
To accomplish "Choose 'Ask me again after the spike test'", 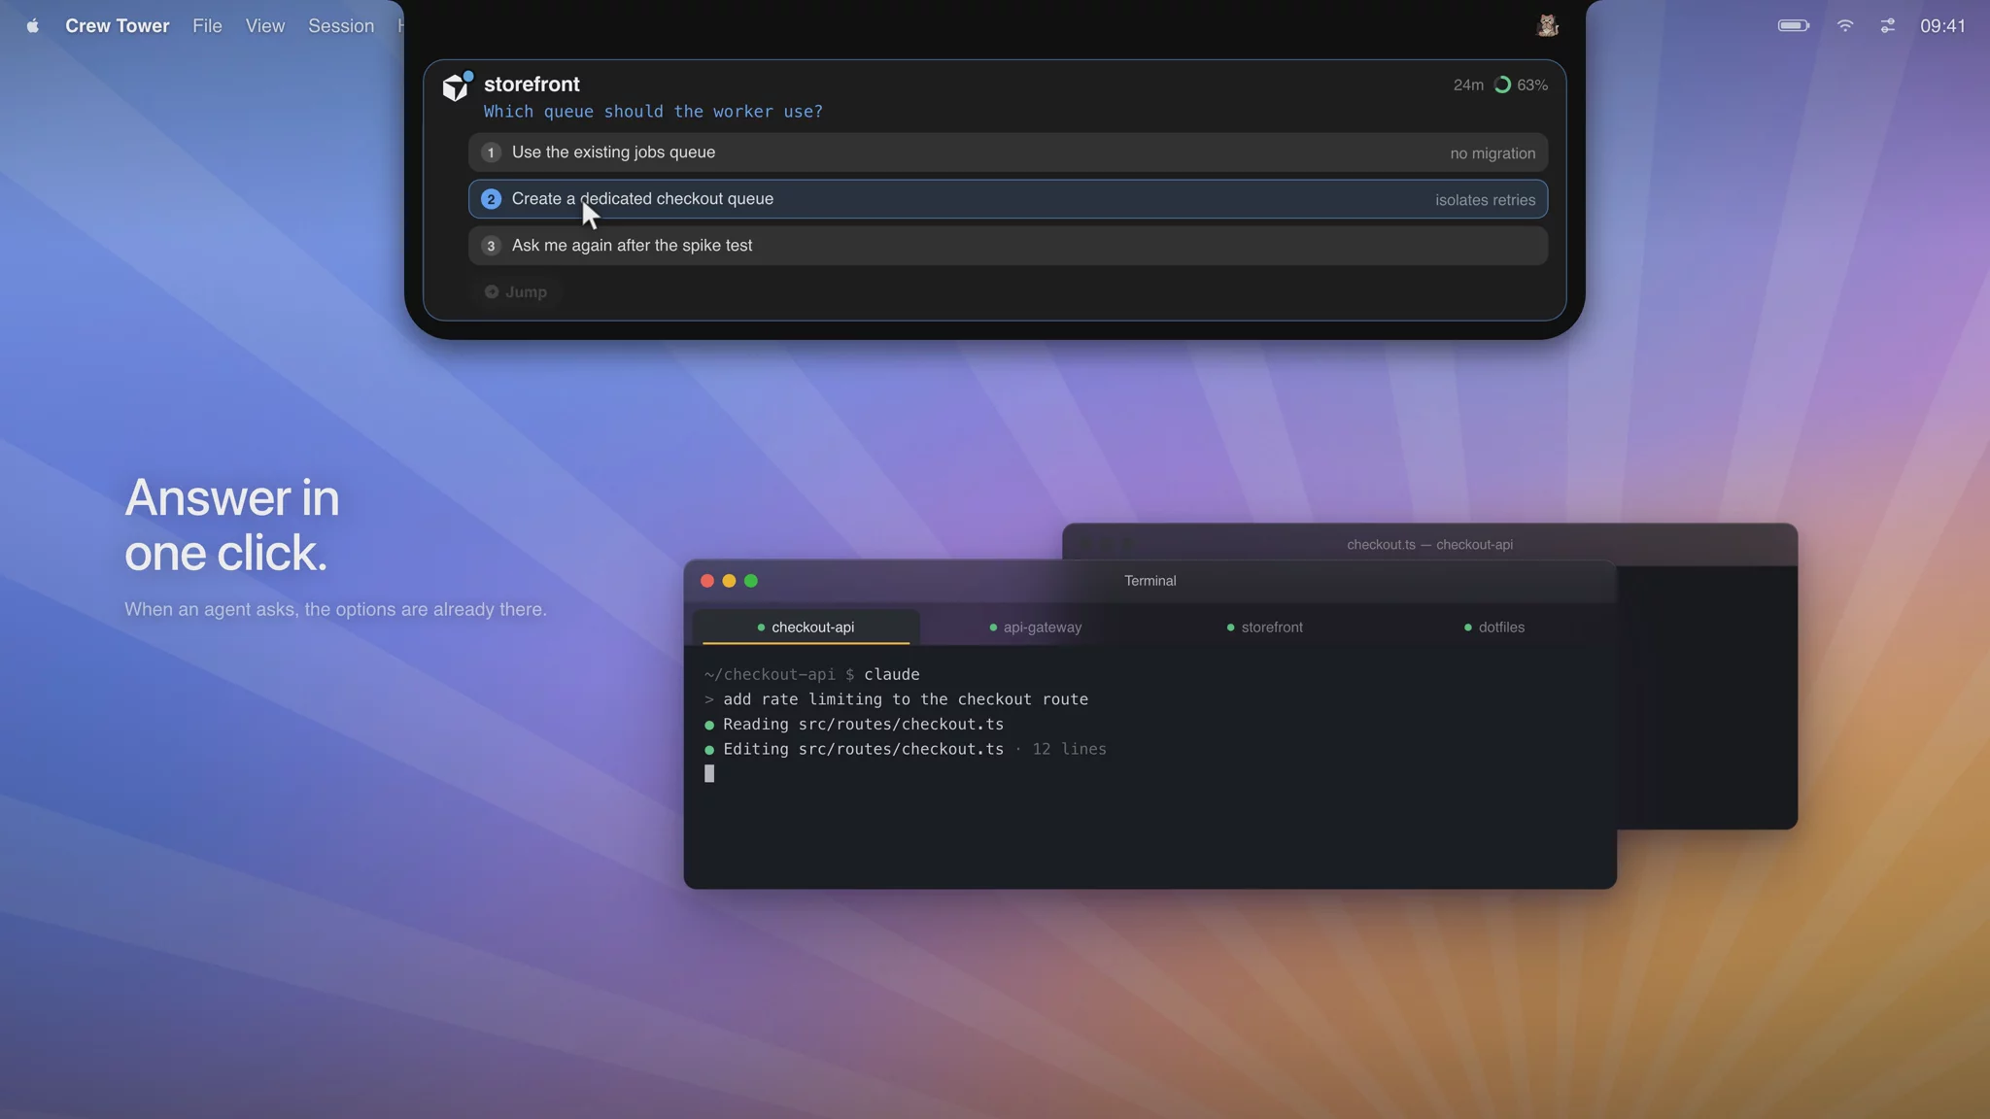I will (x=1008, y=246).
